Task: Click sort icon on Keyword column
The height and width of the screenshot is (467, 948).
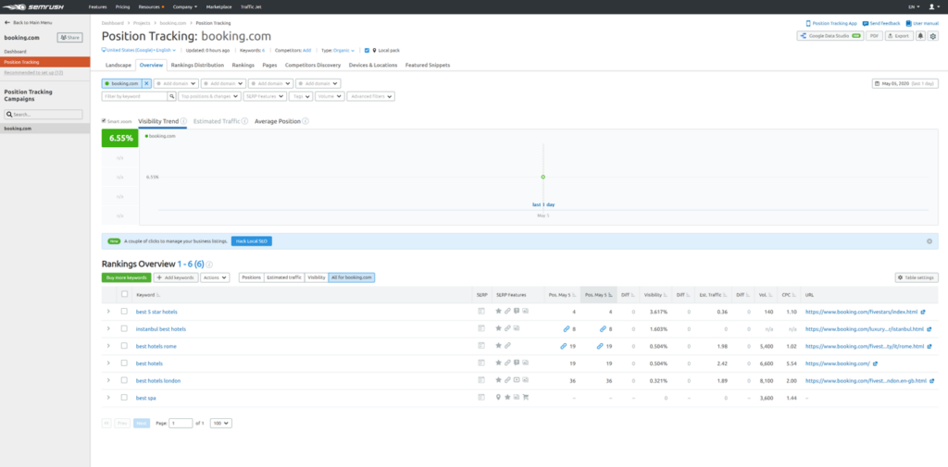Action: coord(158,295)
